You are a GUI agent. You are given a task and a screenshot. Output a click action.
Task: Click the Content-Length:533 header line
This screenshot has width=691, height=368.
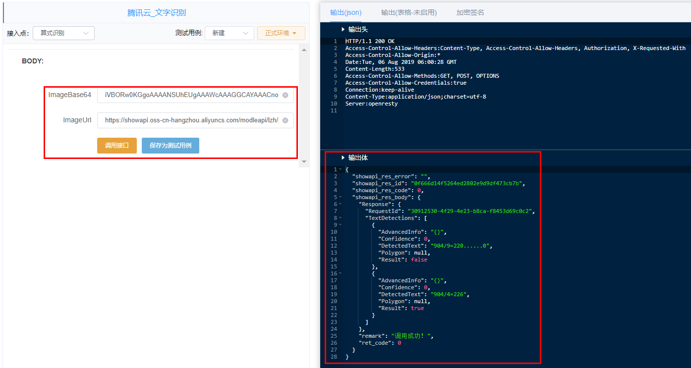pos(375,69)
